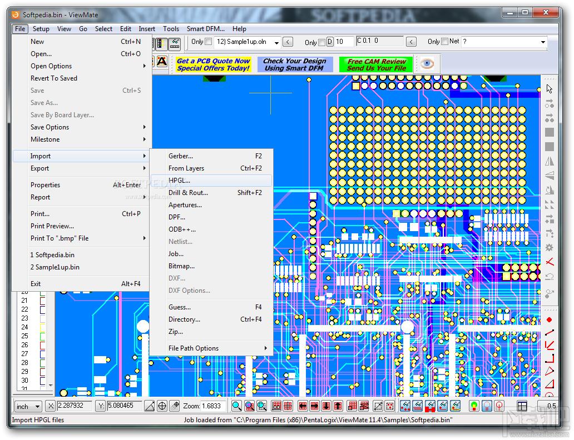Screen dimensions: 574x440
Task: Choose Gerber... from Import submenu
Action: tap(211, 156)
